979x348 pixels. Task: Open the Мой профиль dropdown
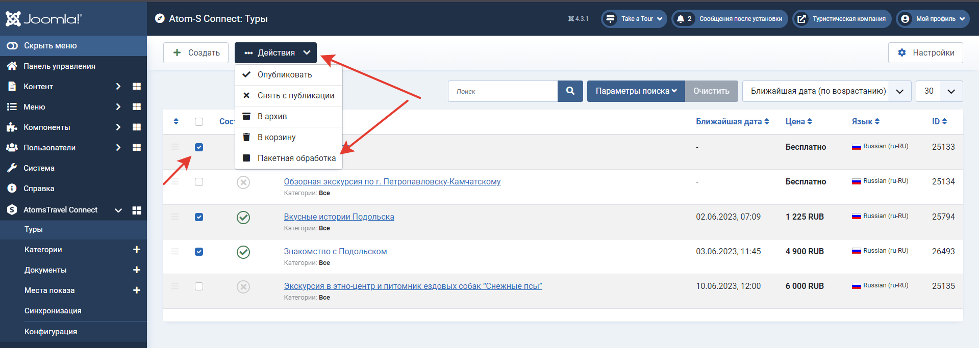click(933, 19)
